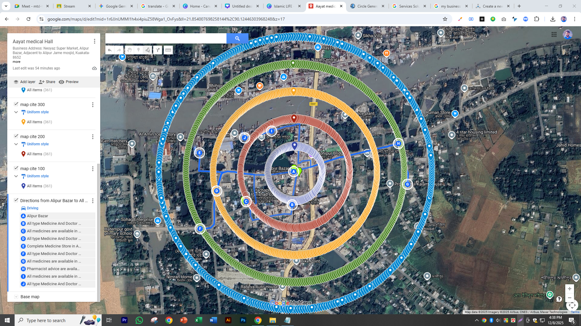
Task: Open the map cite 300 layer options menu
Action: 93,105
